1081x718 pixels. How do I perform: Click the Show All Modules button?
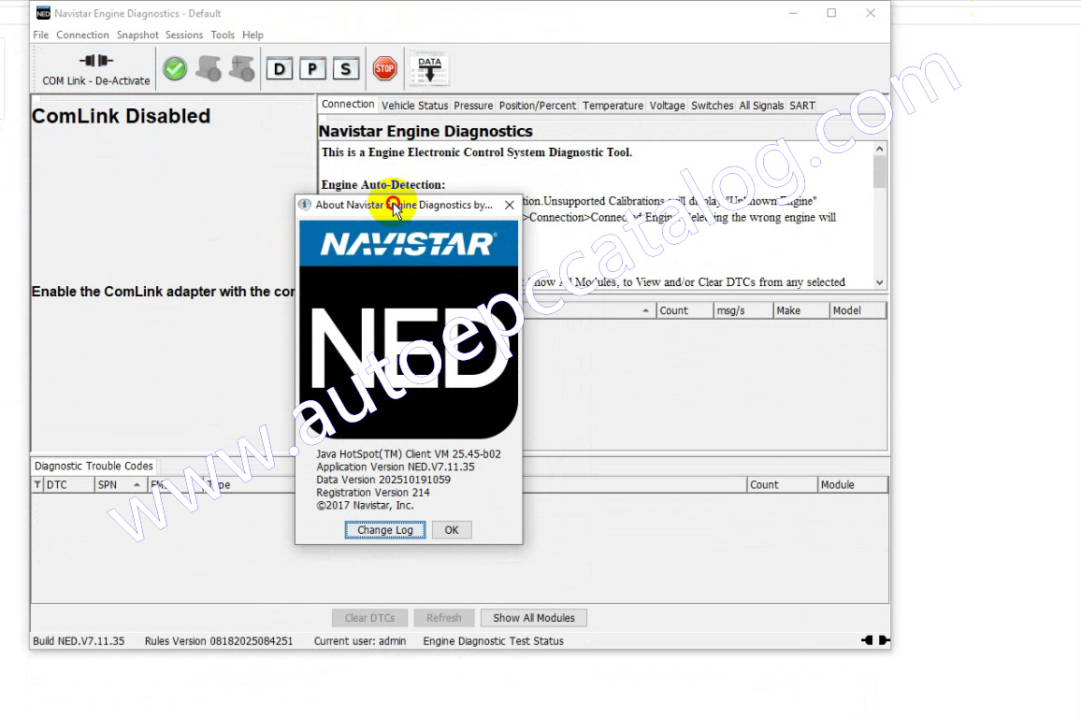pyautogui.click(x=534, y=618)
